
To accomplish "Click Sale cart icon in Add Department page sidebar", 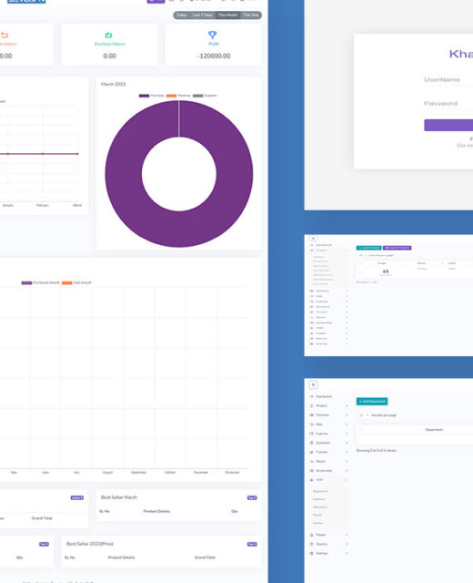I will pyautogui.click(x=312, y=424).
